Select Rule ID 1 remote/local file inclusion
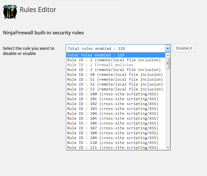The image size is (207, 176). [116, 60]
